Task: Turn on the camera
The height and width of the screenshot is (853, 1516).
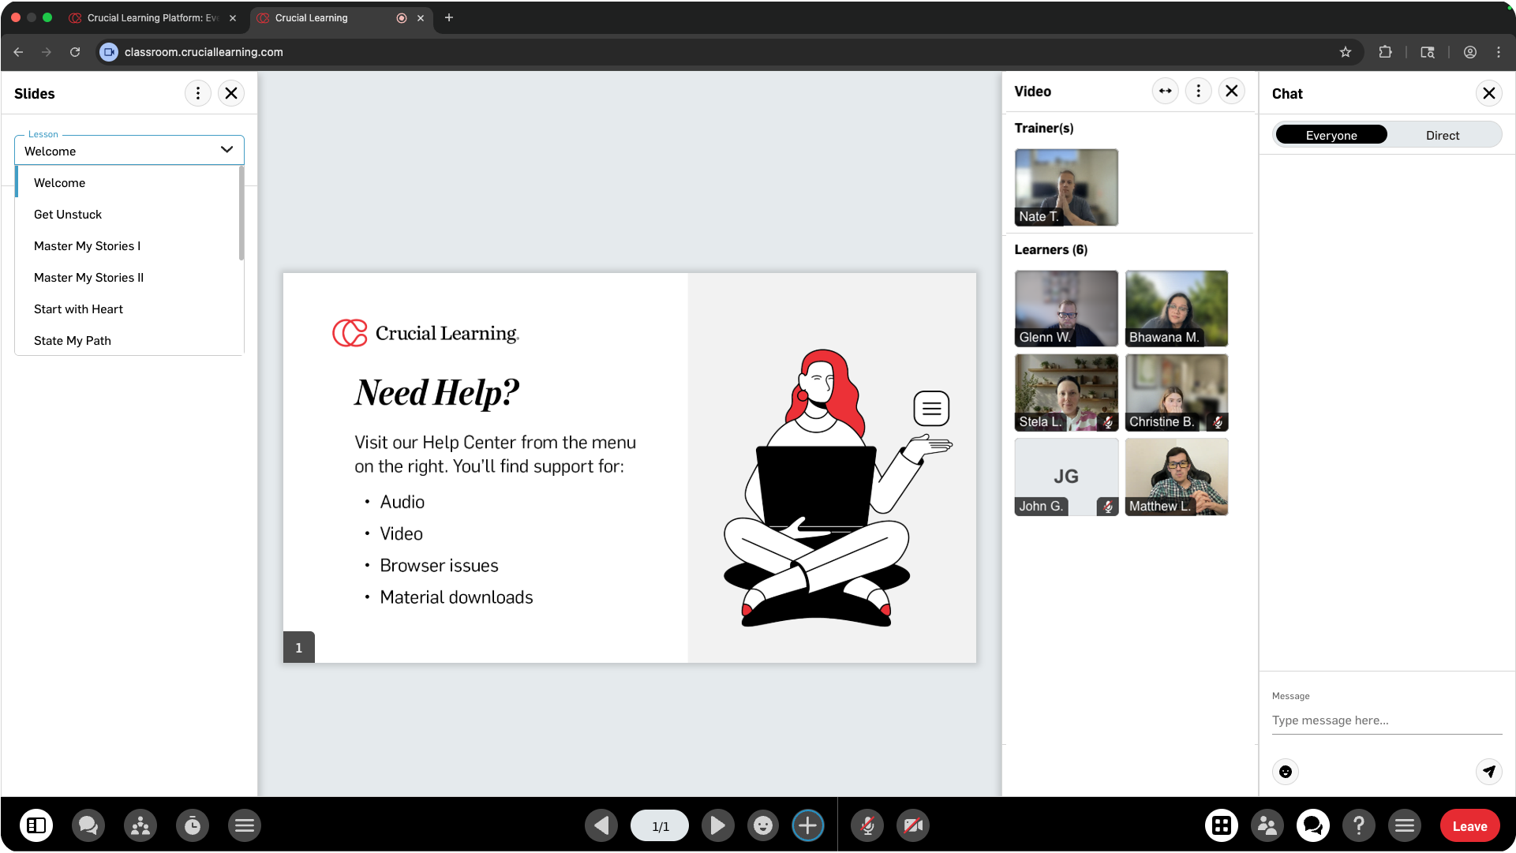Action: point(913,825)
